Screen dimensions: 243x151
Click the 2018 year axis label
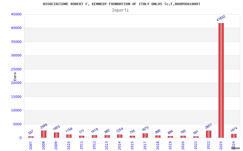pyautogui.click(x=157, y=146)
